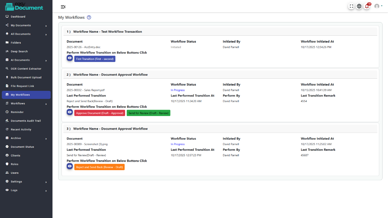Click the Documents Audit Trail icon
Viewport: 388px width, 218px height.
click(x=7, y=121)
